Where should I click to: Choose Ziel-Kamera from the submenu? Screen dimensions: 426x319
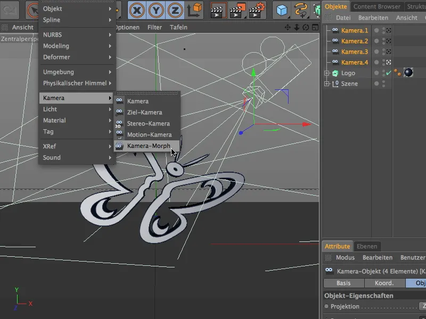click(x=147, y=112)
